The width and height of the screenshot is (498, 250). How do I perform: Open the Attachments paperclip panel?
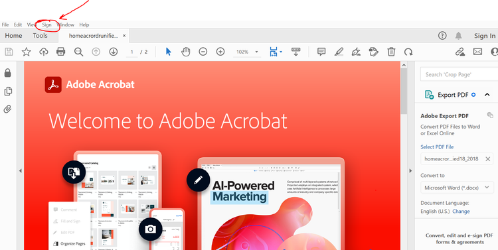[7, 110]
